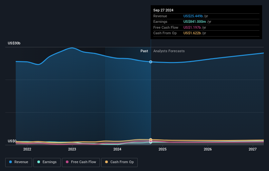Click the Earnings row label in tooltip

[160, 22]
